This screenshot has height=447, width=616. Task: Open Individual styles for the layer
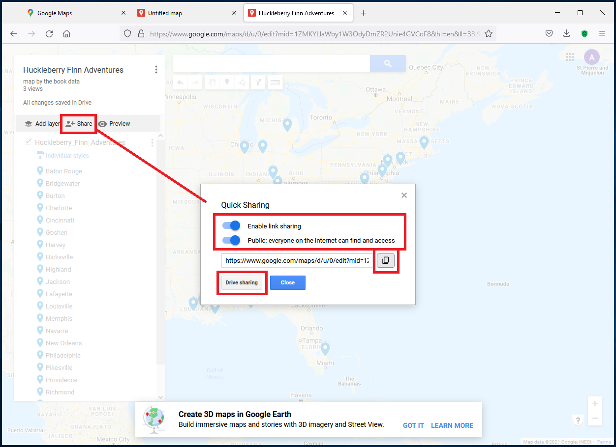63,156
